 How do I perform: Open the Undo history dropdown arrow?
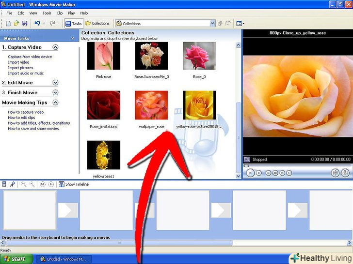(x=44, y=23)
